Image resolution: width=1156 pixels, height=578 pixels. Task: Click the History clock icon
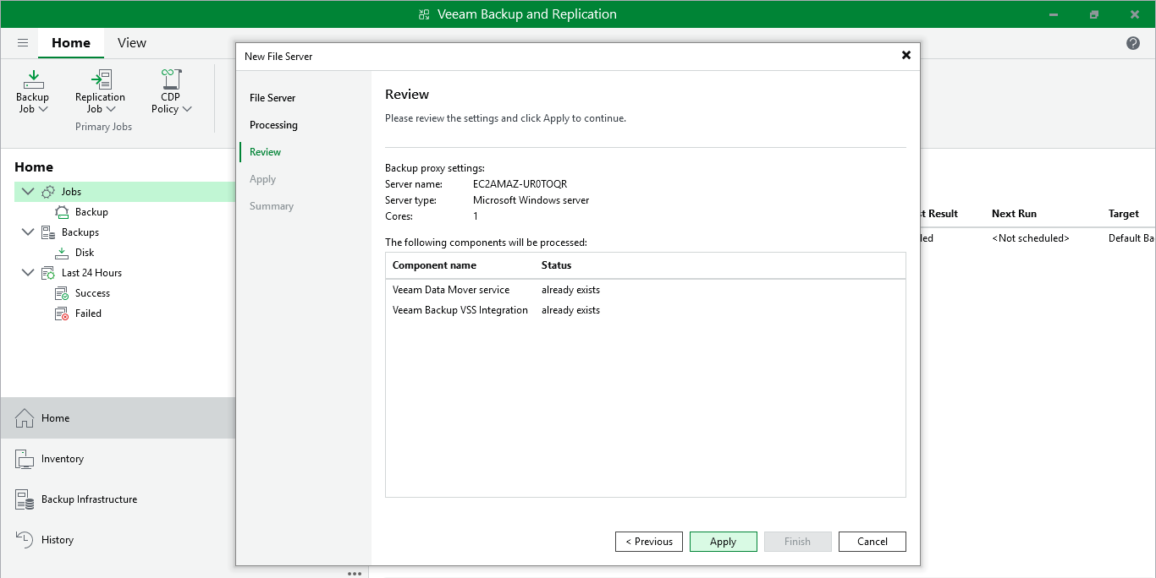pyautogui.click(x=25, y=540)
